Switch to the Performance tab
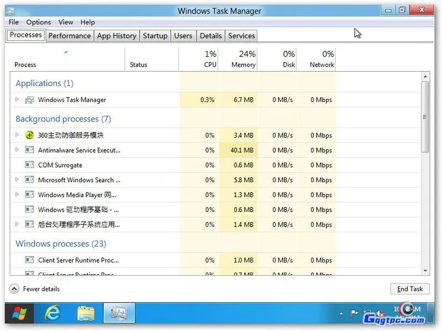442x331 pixels. pos(69,35)
